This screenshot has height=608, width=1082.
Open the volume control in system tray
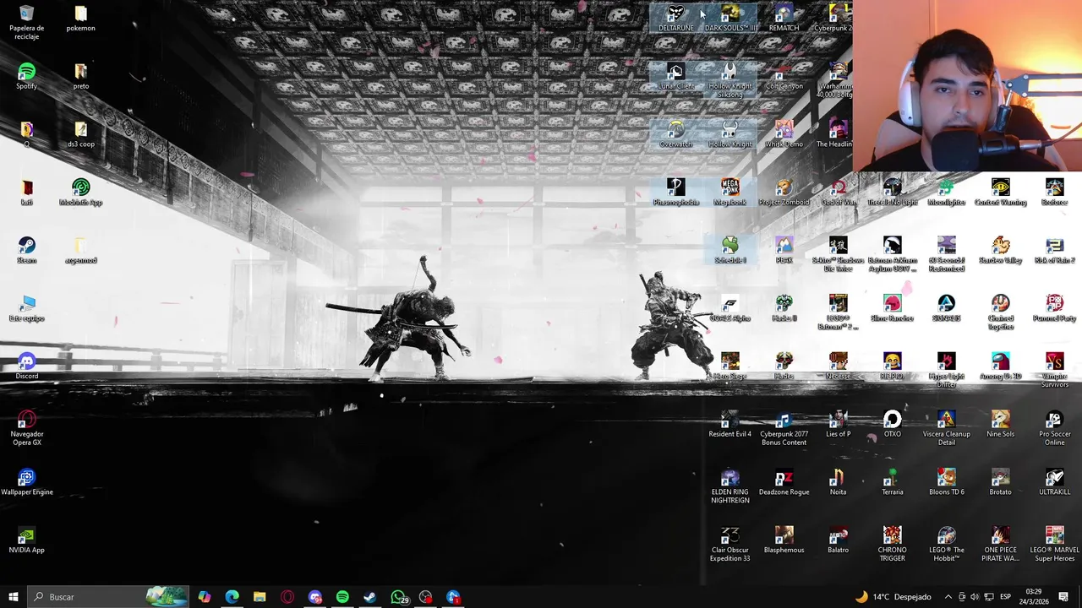pyautogui.click(x=975, y=597)
